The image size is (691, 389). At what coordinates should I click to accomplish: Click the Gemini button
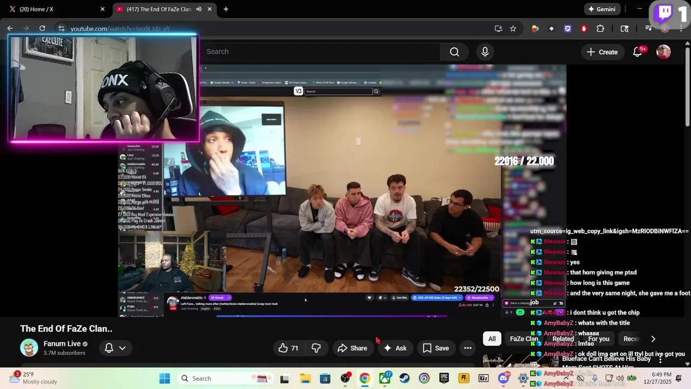(x=602, y=9)
